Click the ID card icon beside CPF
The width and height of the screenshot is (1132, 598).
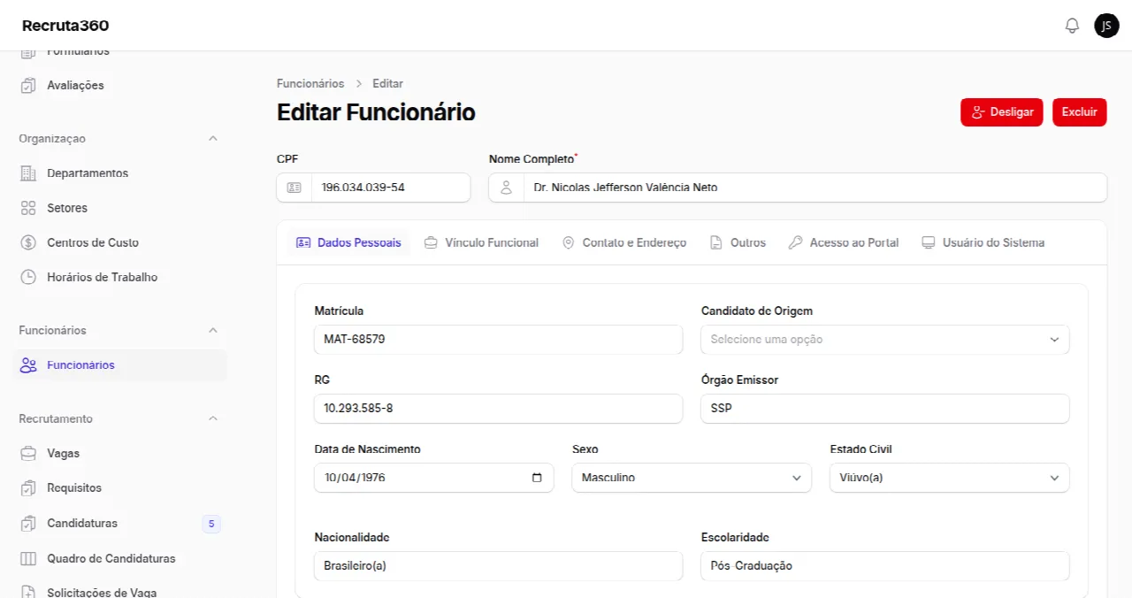(294, 188)
